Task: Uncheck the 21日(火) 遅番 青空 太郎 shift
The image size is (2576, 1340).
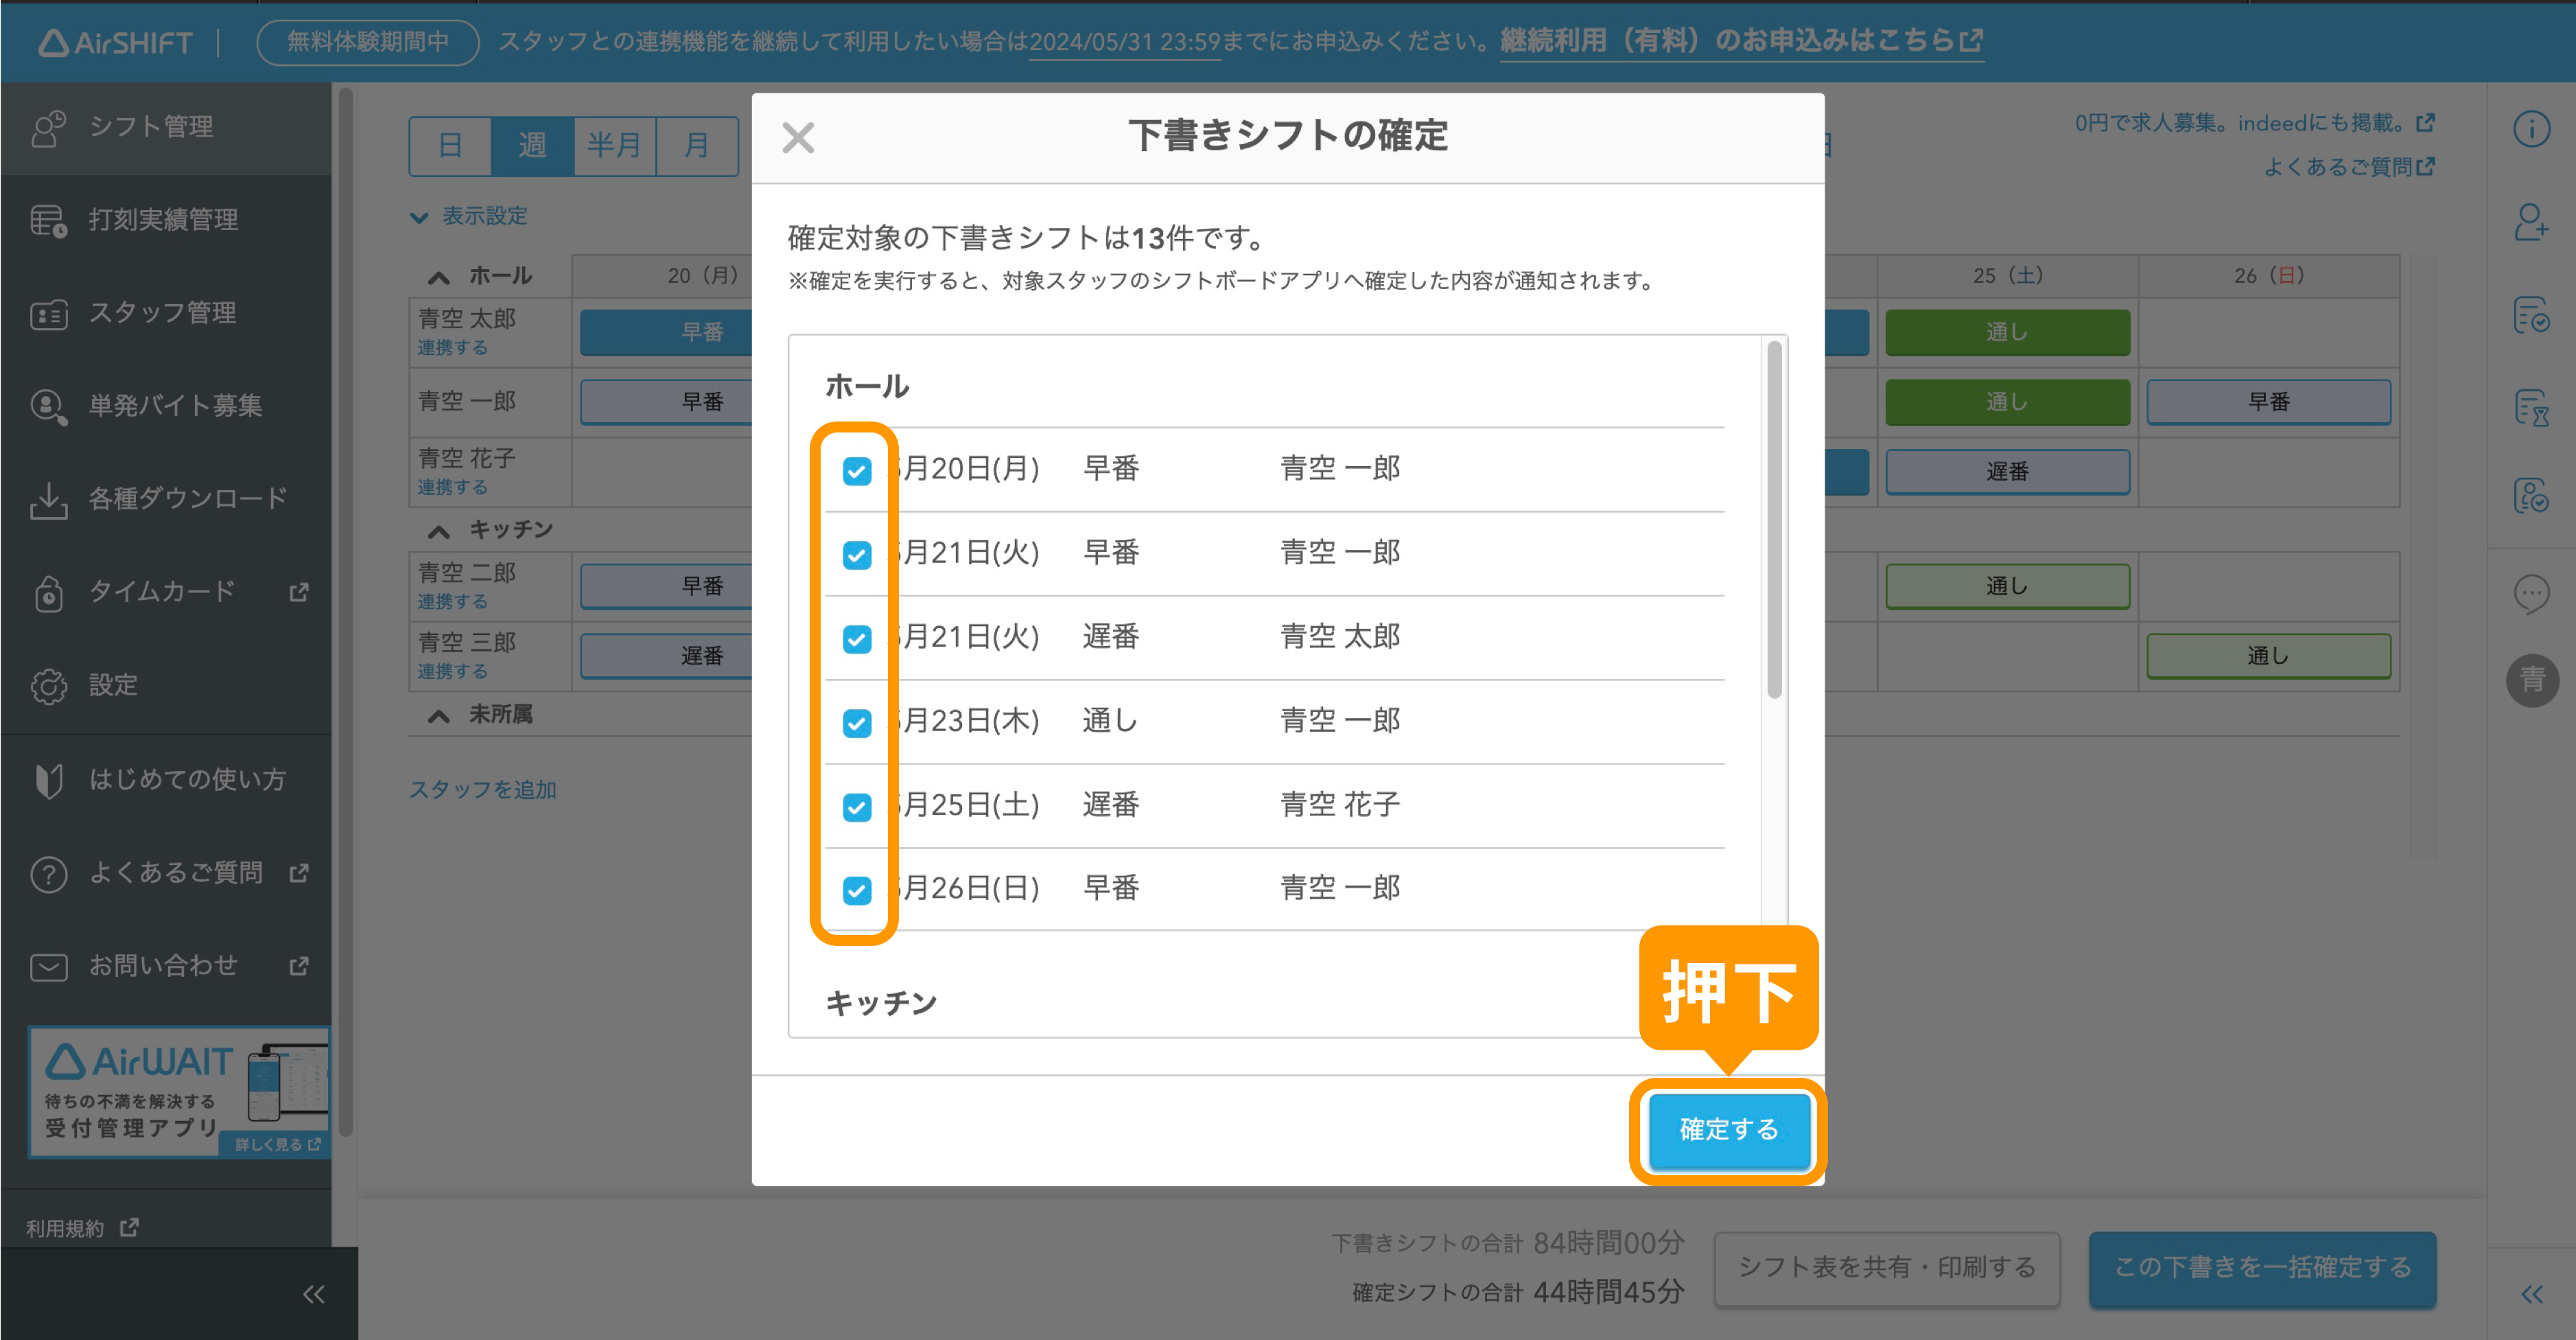Action: [856, 638]
